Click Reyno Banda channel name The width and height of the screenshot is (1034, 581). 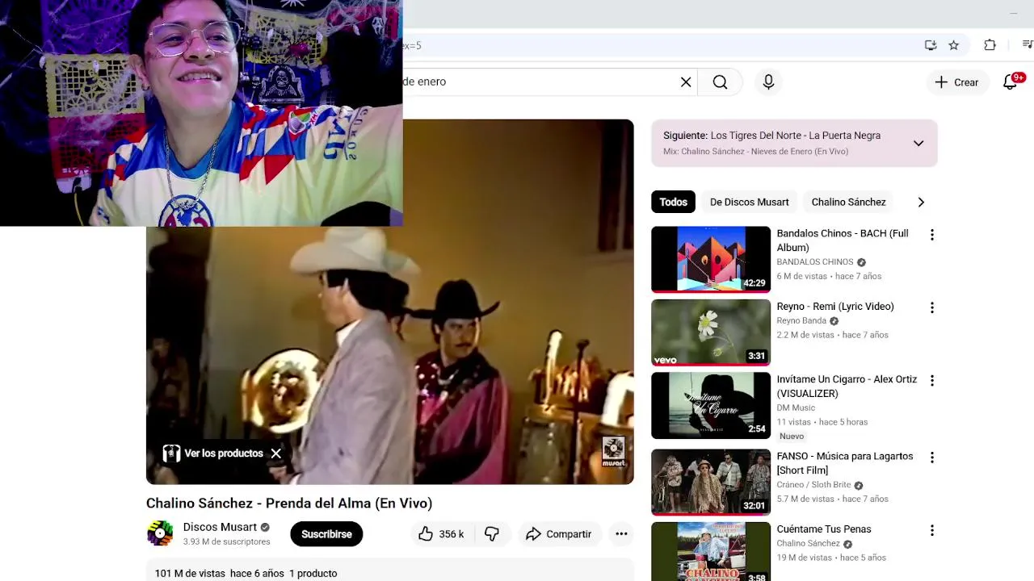click(x=801, y=321)
